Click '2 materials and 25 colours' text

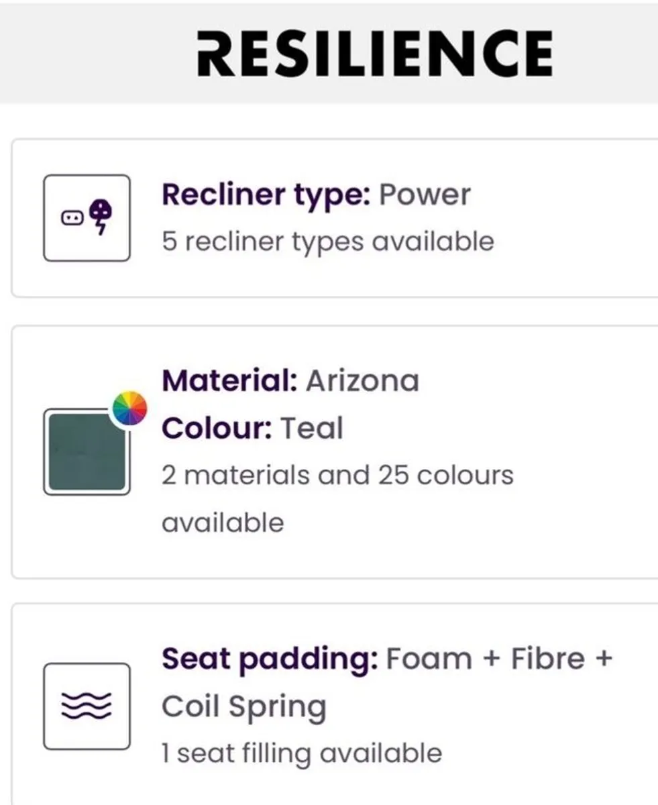click(337, 475)
